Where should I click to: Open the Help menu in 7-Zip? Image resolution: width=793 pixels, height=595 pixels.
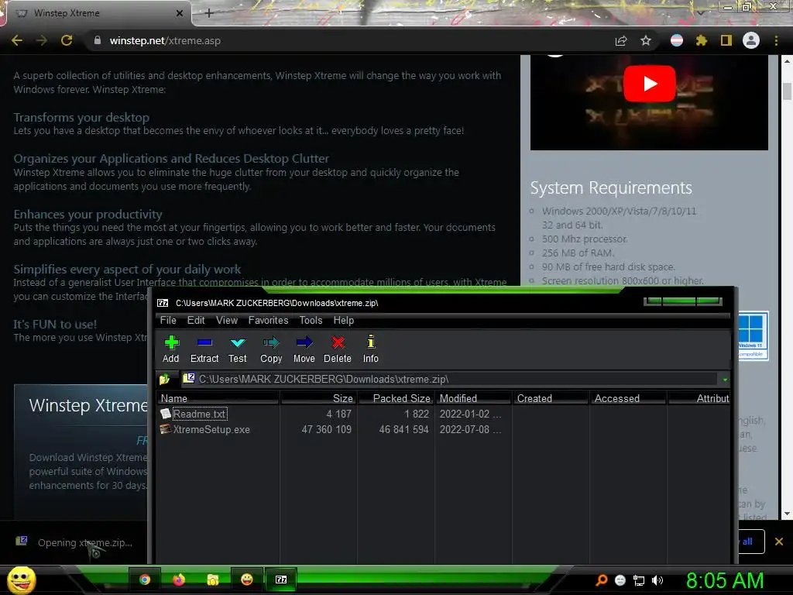(343, 320)
